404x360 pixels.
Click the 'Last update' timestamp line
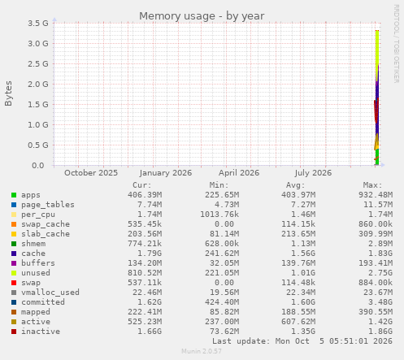click(x=302, y=341)
